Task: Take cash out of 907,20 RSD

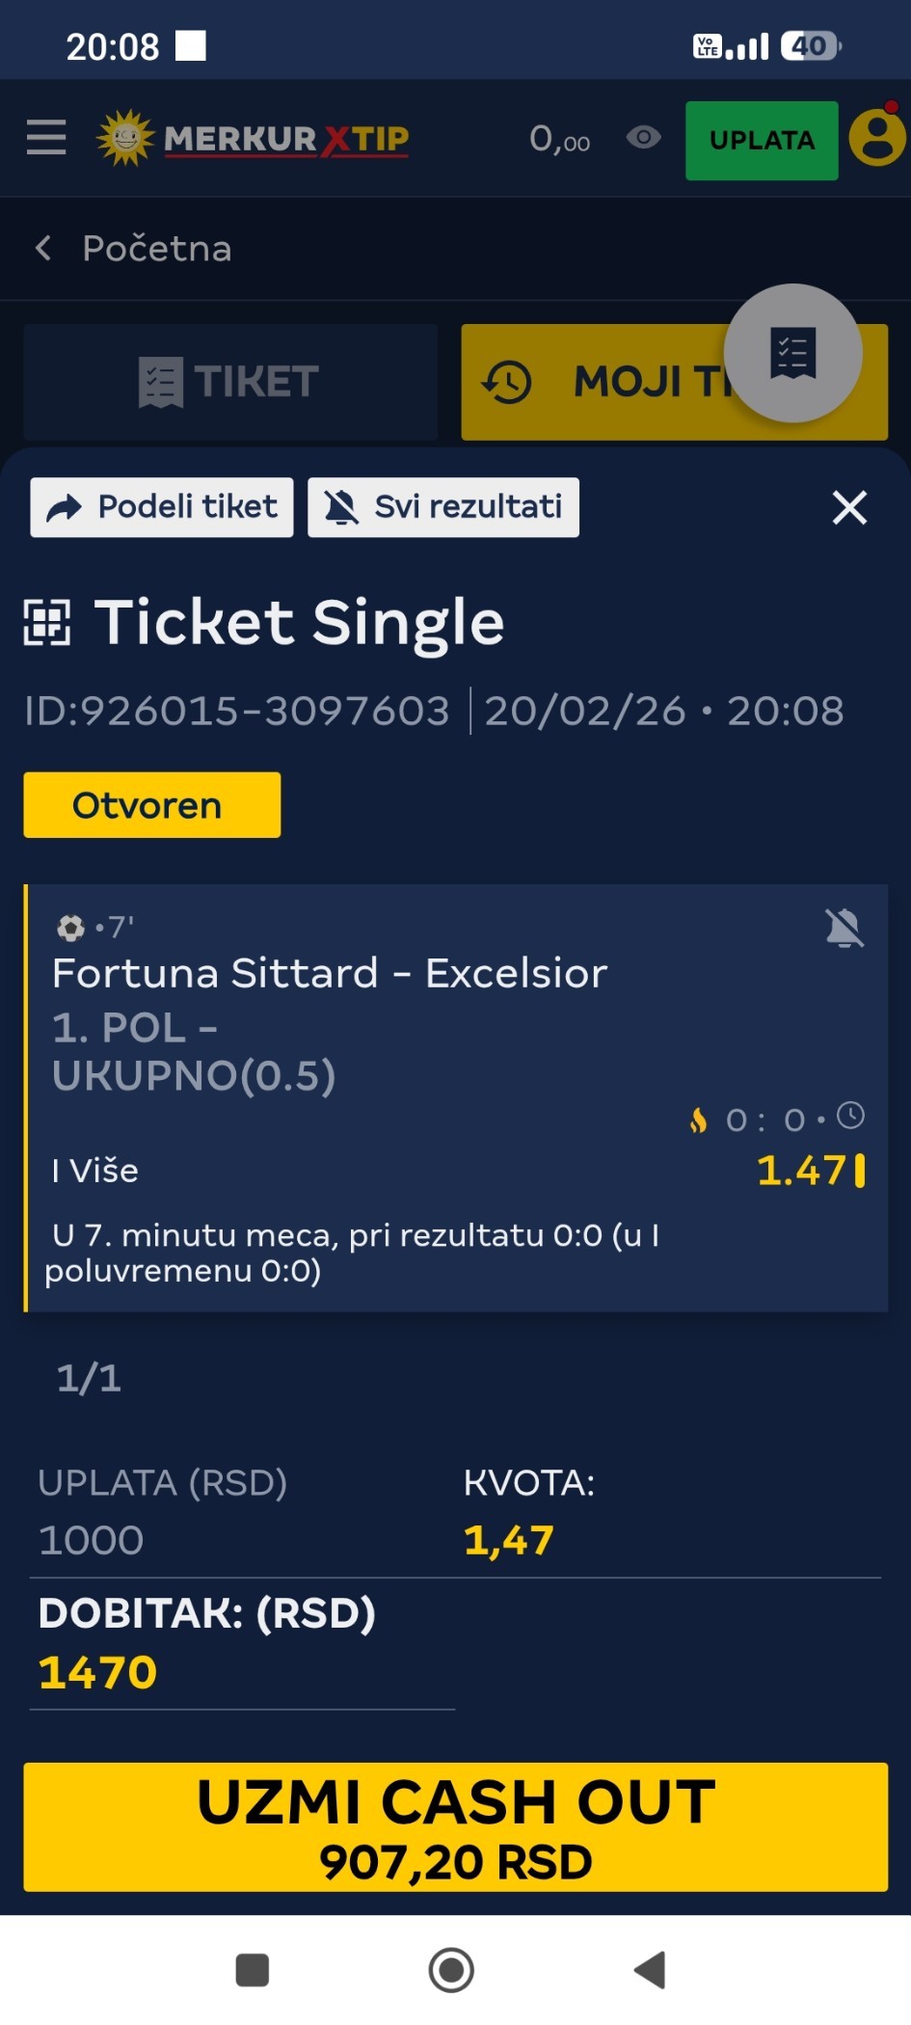Action: [x=455, y=1826]
